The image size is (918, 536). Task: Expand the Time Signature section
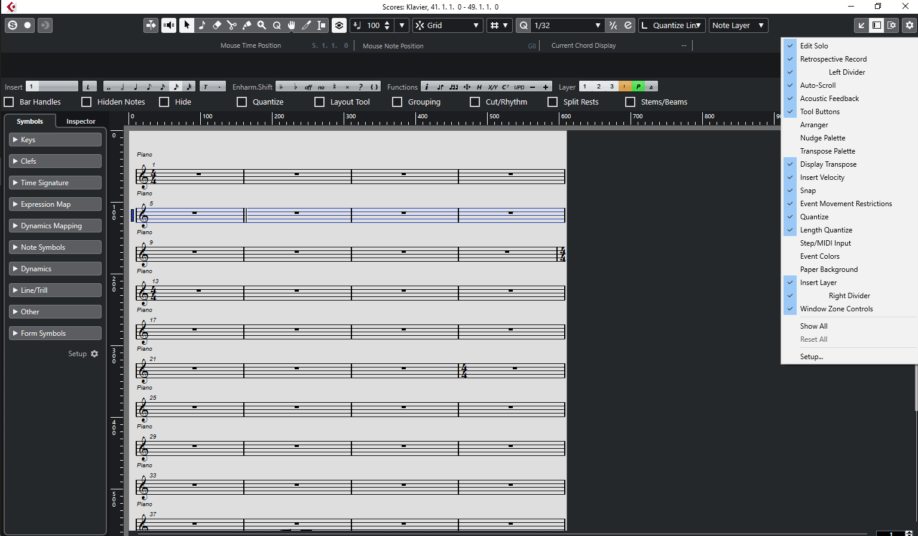56,182
